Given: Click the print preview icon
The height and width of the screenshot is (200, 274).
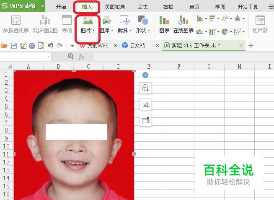Looking at the screenshot, I should tap(41, 46).
